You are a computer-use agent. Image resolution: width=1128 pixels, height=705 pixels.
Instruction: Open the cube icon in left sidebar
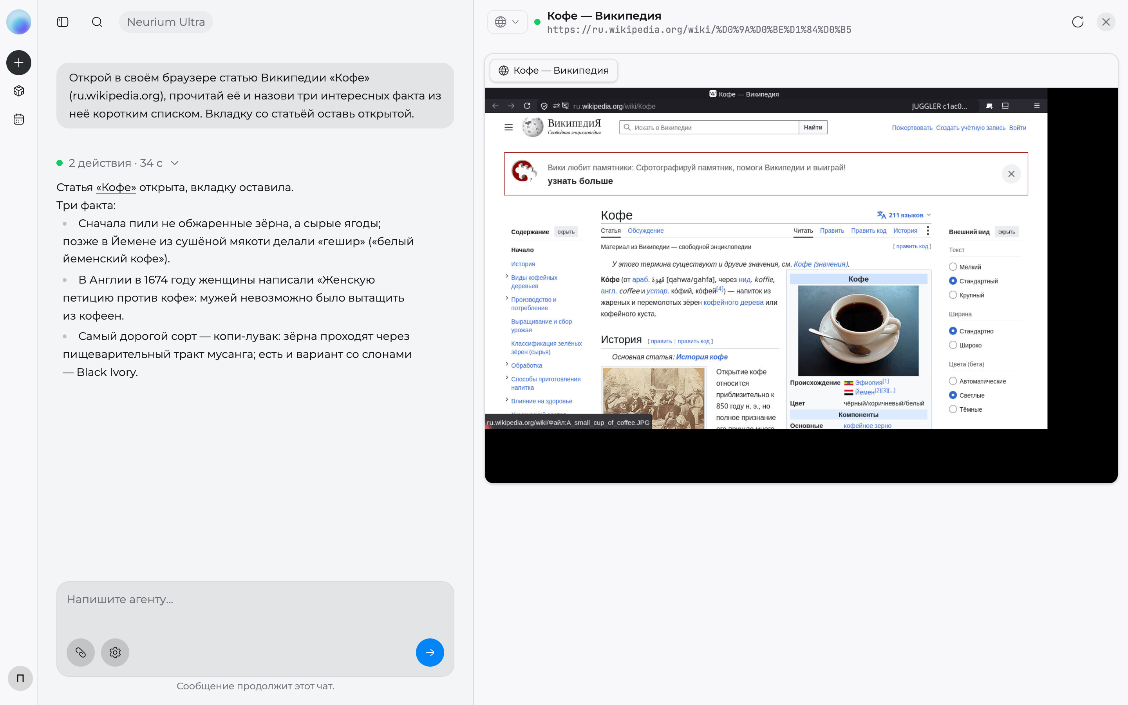coord(19,91)
